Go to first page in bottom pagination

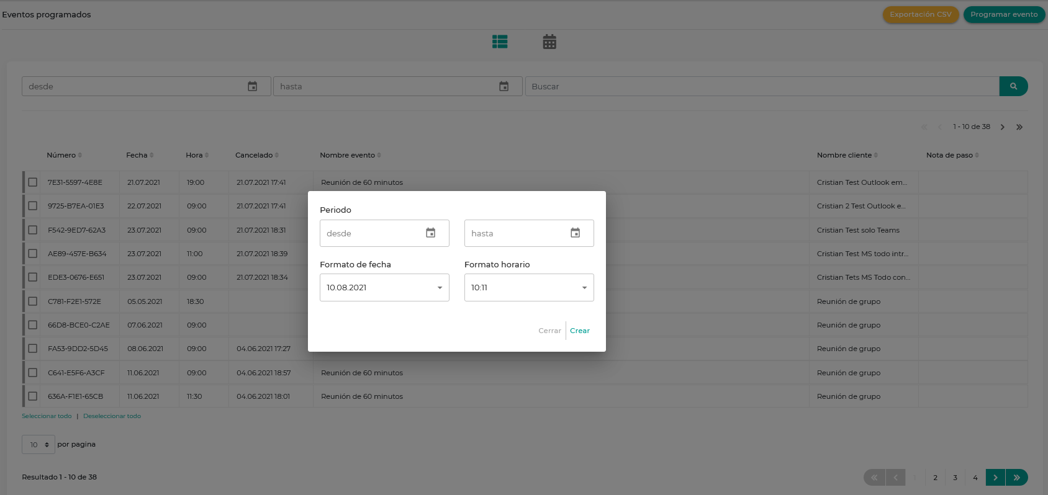point(874,477)
